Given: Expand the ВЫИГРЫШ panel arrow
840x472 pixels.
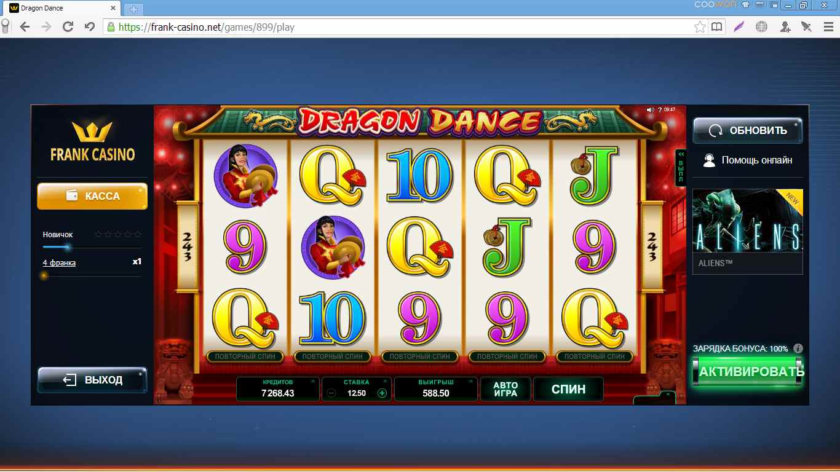Looking at the screenshot, I should click(x=470, y=382).
